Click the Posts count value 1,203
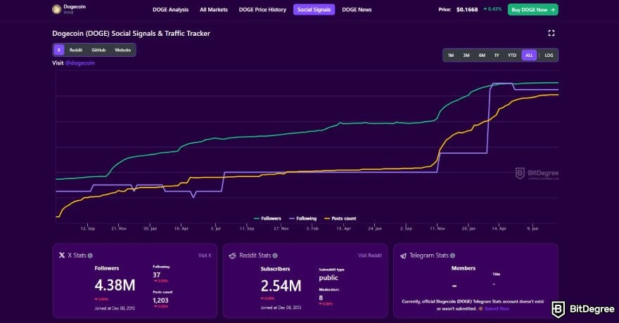Screen dimensions: 619x323 pyautogui.click(x=160, y=301)
